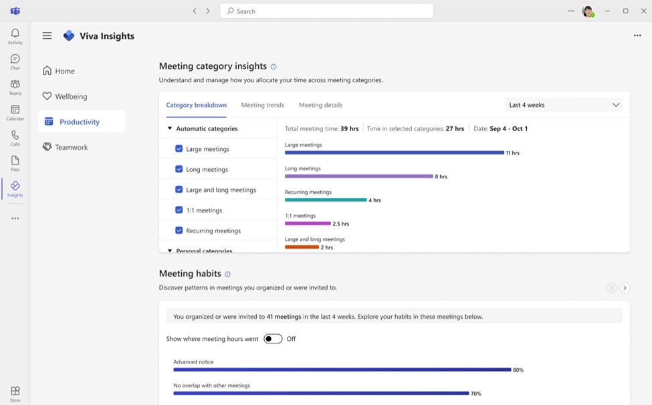The height and width of the screenshot is (405, 652).
Task: Open the Wellbeing page
Action: [x=71, y=96]
